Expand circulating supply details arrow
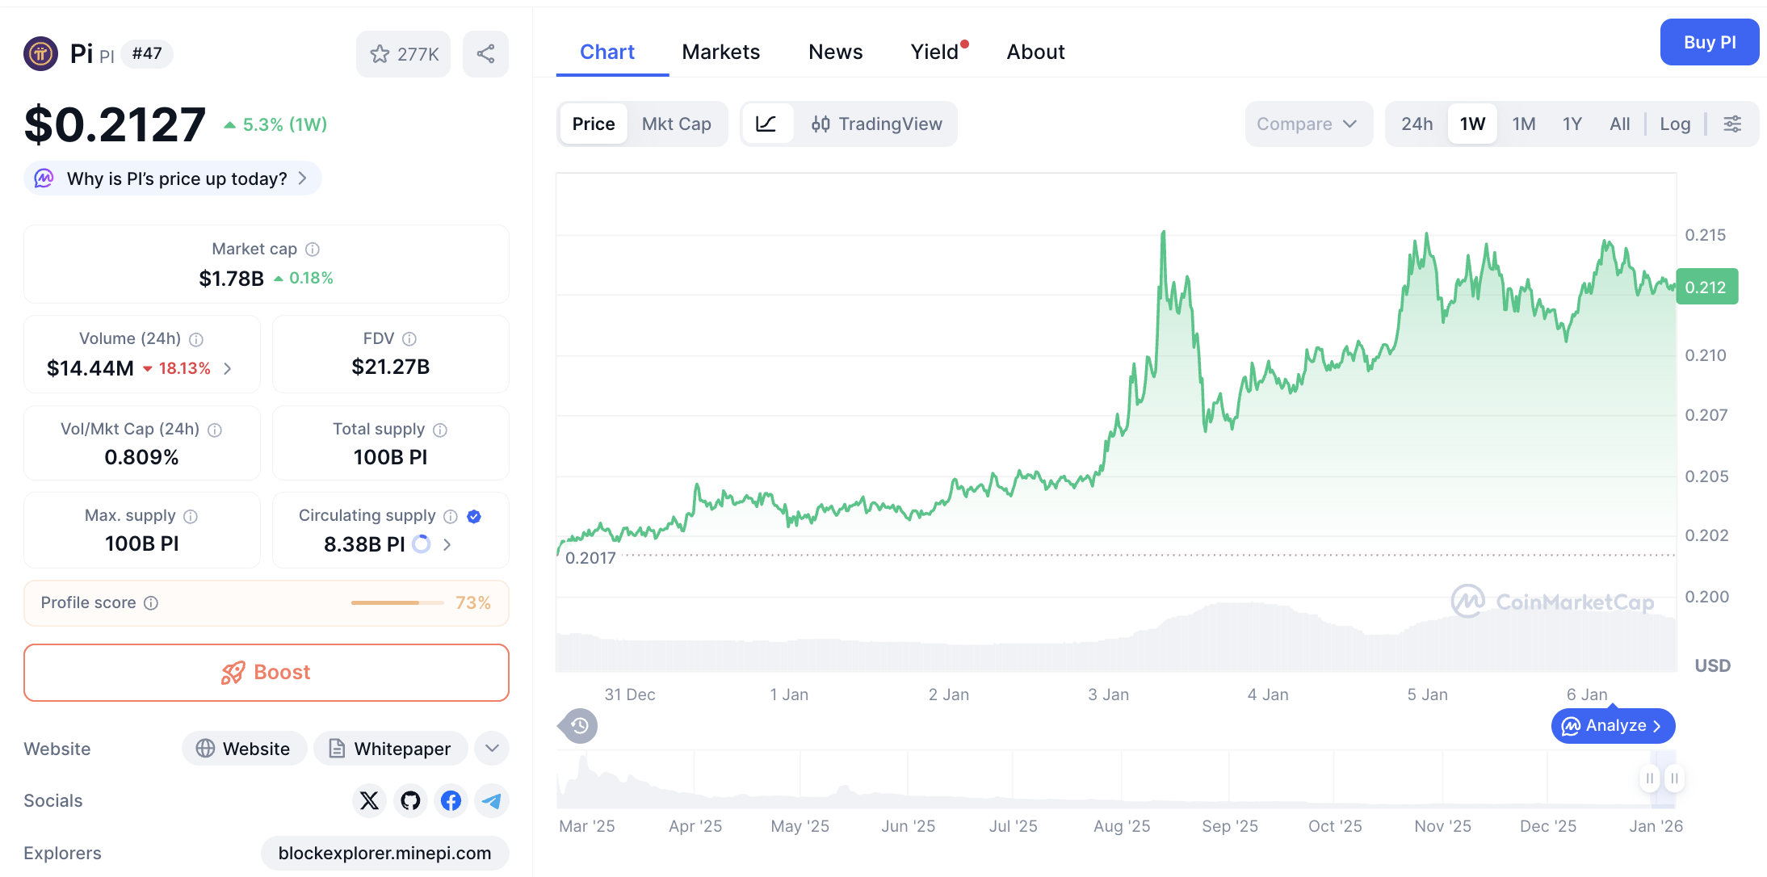The width and height of the screenshot is (1767, 877). [447, 544]
